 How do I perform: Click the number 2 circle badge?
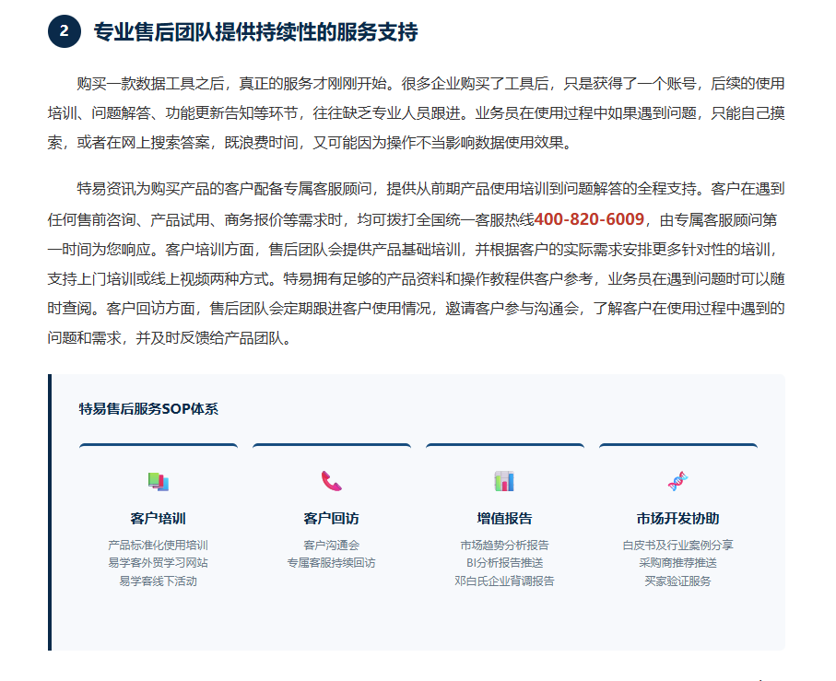(x=64, y=31)
